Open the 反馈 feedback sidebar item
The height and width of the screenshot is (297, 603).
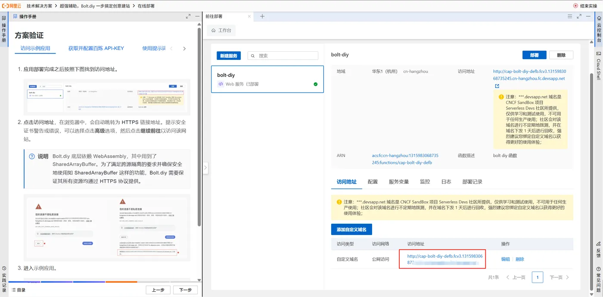599,250
